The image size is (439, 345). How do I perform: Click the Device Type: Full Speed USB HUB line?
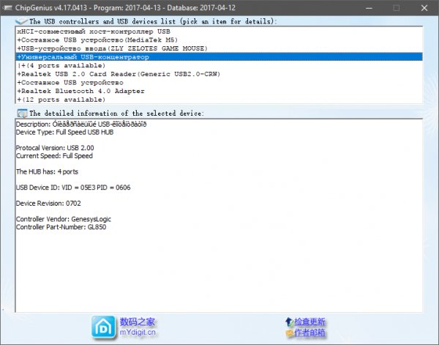(x=64, y=133)
